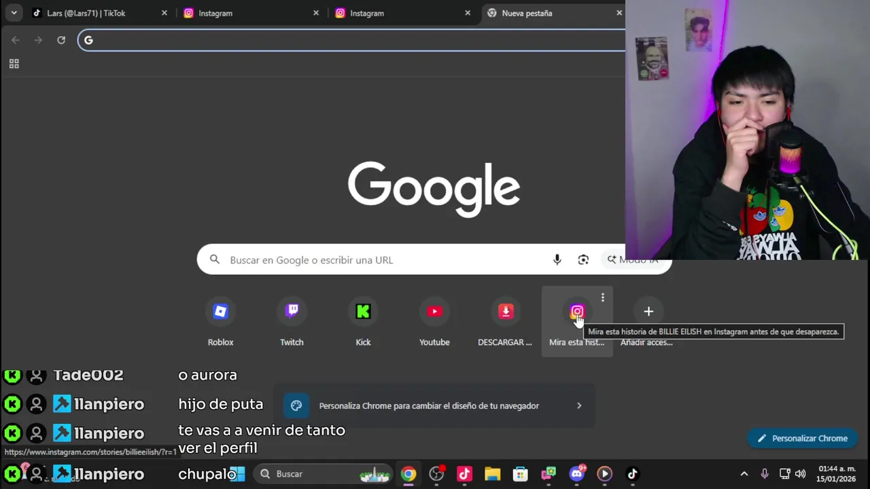
Task: Go back with the browser back arrow
Action: tap(16, 40)
